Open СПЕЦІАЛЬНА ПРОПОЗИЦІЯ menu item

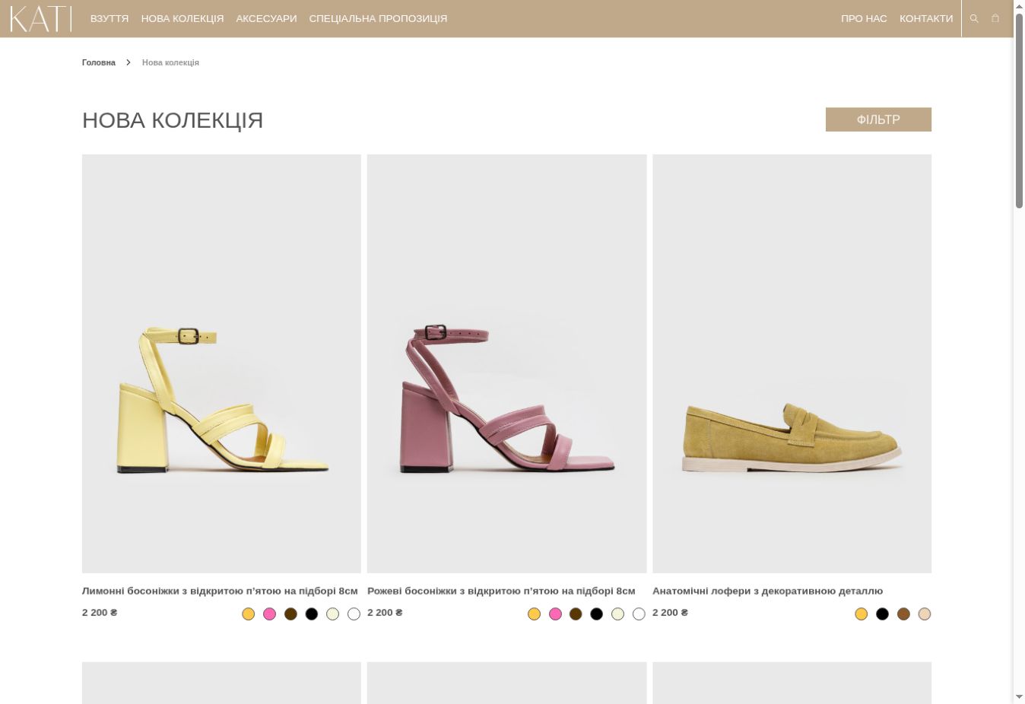tap(378, 18)
